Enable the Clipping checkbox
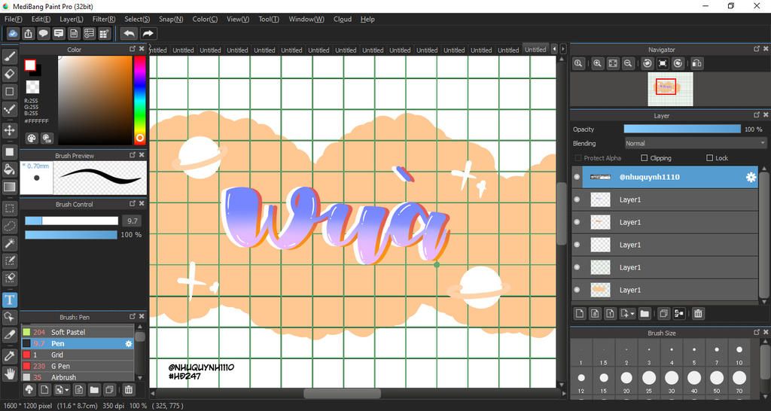The image size is (771, 411). (645, 158)
